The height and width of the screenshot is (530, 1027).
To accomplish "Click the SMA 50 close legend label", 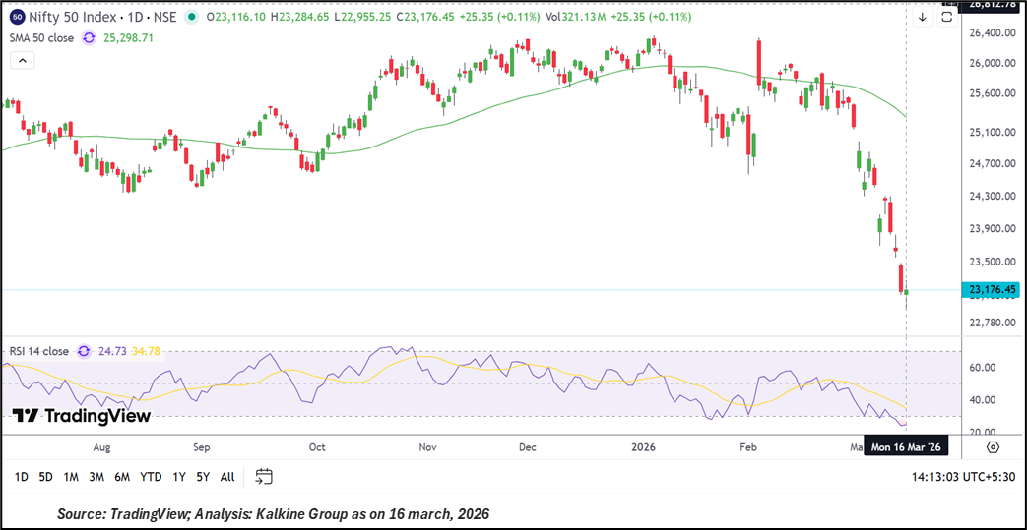I will pyautogui.click(x=41, y=37).
